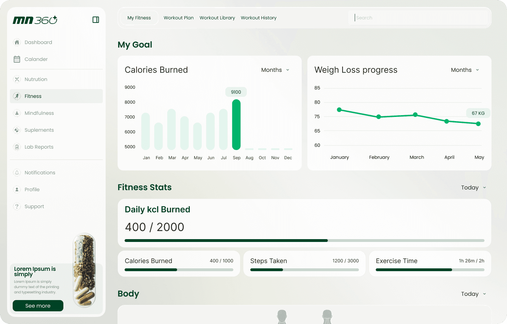Open Suplements from the sidebar
This screenshot has height=324, width=507.
point(56,130)
